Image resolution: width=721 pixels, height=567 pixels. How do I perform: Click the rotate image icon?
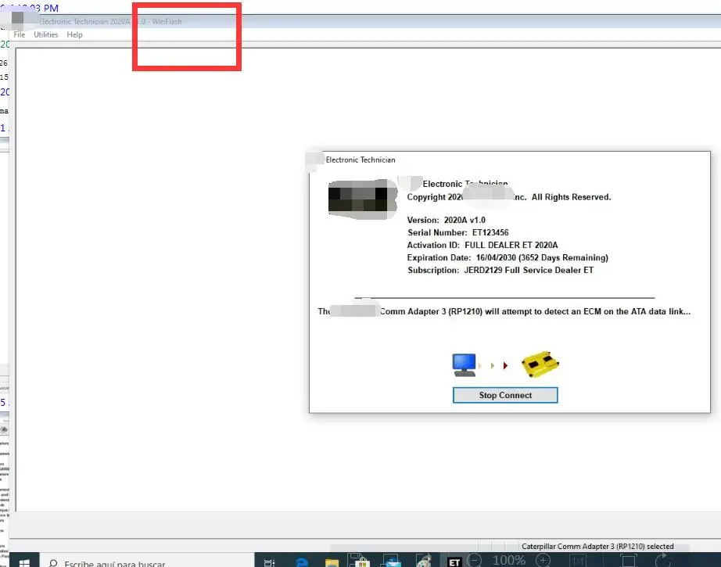663,561
